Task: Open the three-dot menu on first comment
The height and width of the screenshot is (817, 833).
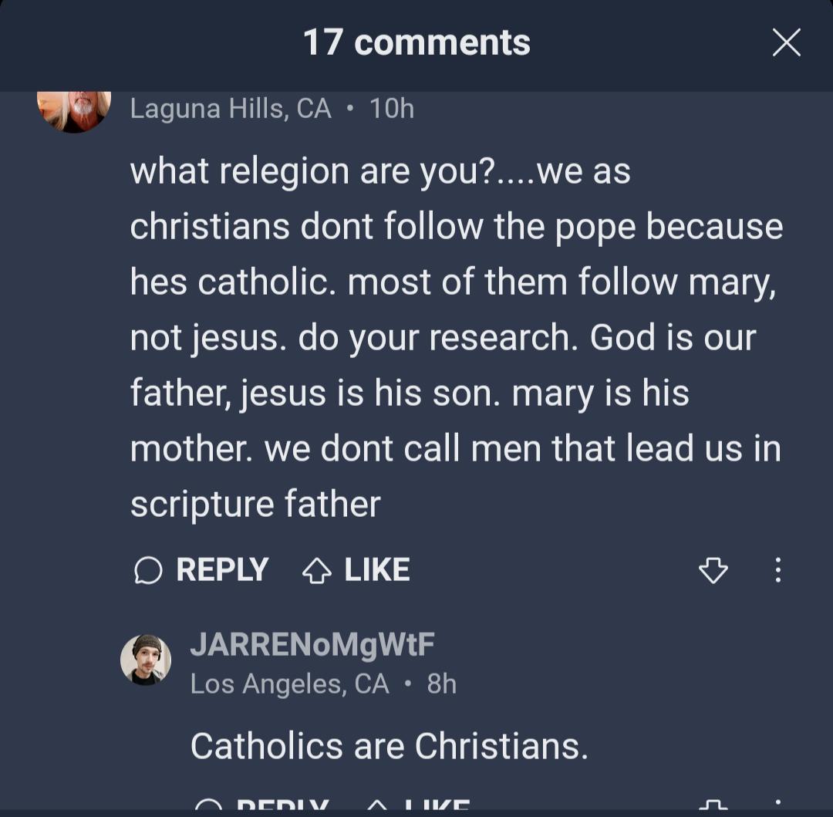Action: 777,570
